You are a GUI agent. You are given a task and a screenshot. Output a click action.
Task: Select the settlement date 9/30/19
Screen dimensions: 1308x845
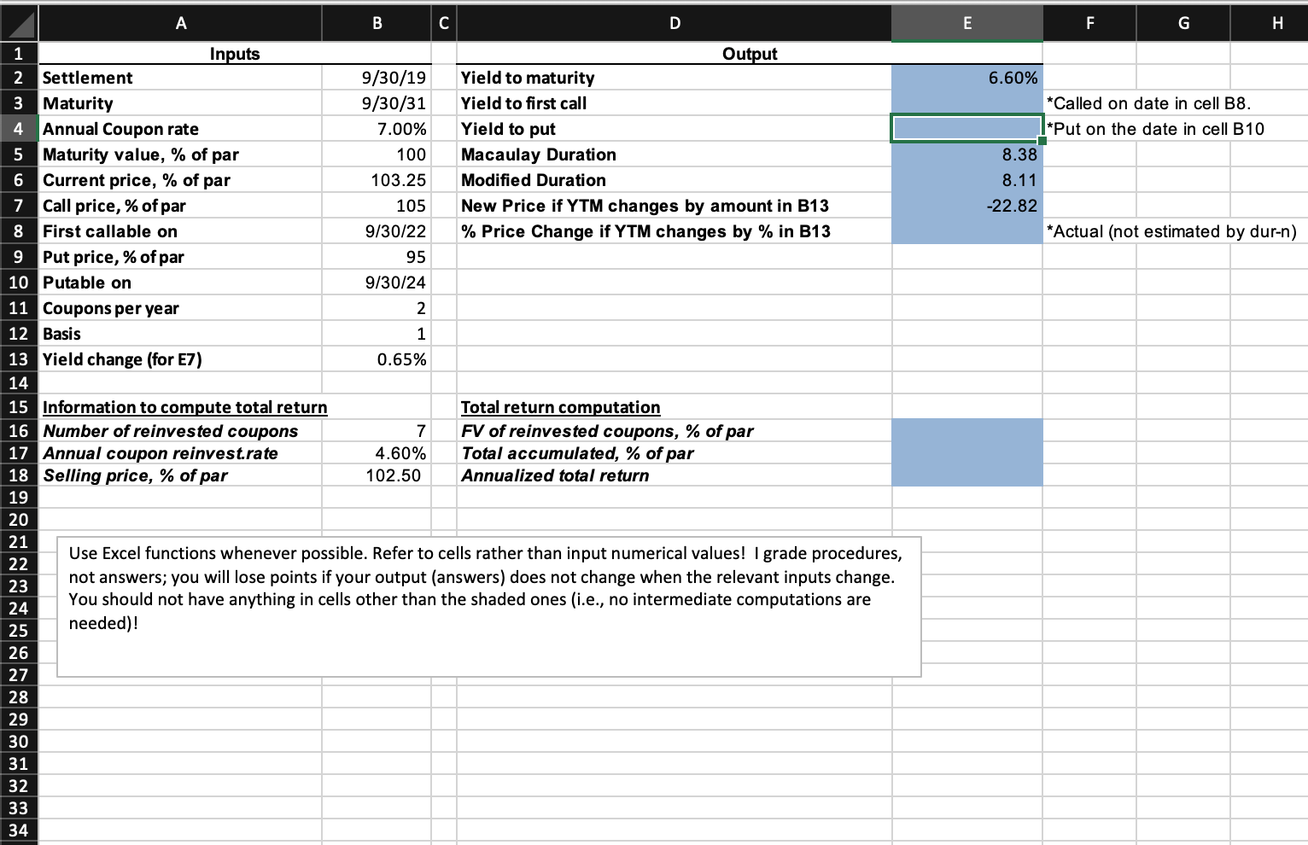(377, 78)
